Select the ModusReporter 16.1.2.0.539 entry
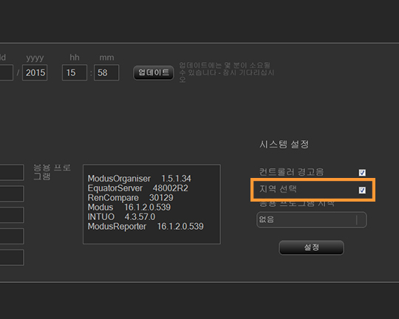Viewport: 399px width, 319px height. 146,227
